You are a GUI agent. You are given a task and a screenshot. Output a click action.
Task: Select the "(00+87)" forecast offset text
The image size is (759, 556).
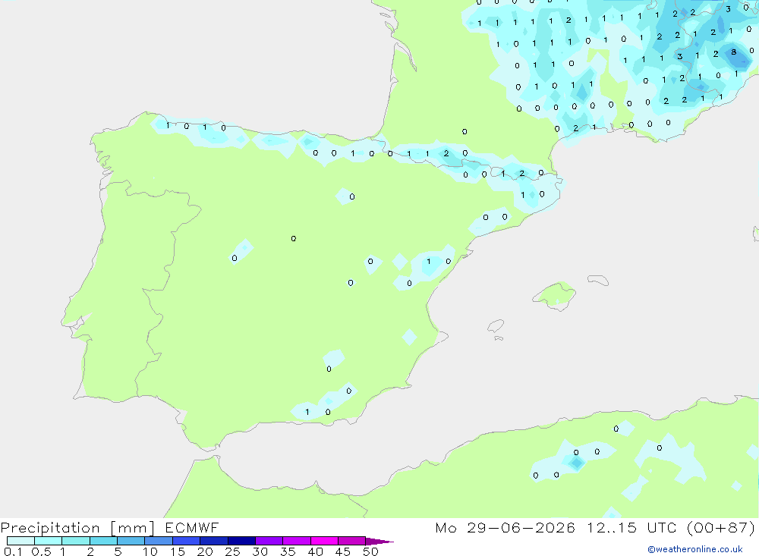click(x=721, y=528)
